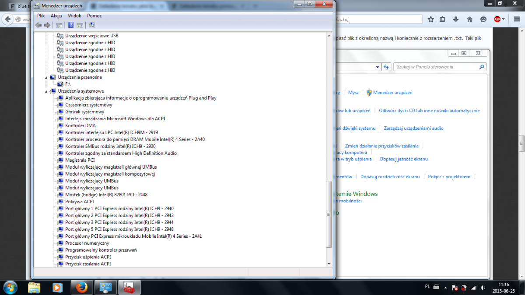Open Windows Explorer from the taskbar
The image size is (525, 295).
point(34,287)
